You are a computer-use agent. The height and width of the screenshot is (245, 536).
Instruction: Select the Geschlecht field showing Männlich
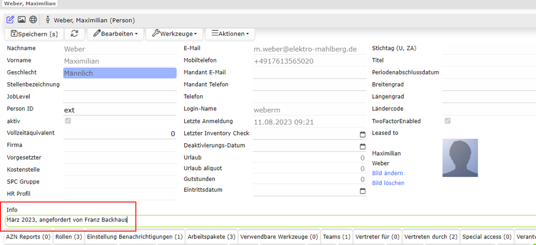coord(120,73)
